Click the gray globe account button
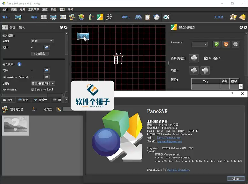The image size is (248, 184). [236, 44]
